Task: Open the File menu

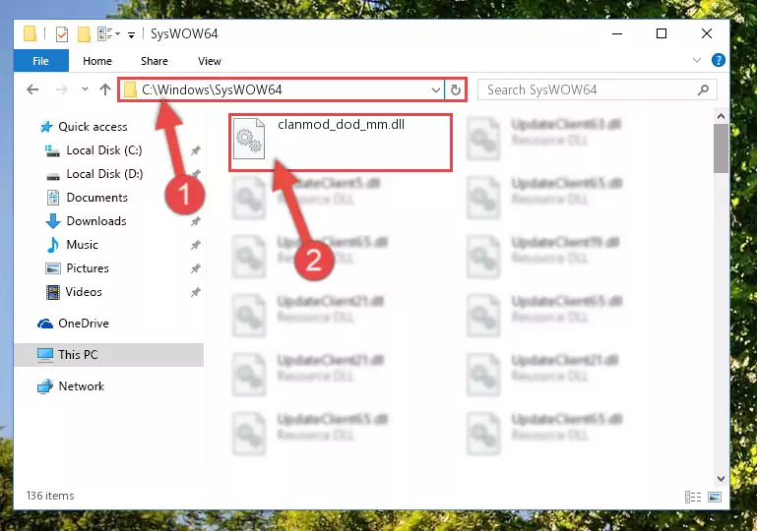Action: pos(41,61)
